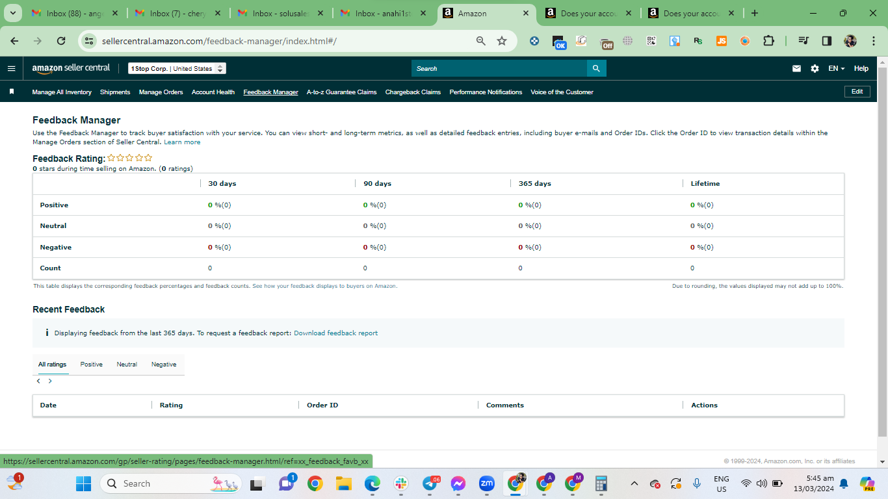The width and height of the screenshot is (888, 499).
Task: Open the Chrome extensions puzzle icon
Action: pyautogui.click(x=768, y=41)
